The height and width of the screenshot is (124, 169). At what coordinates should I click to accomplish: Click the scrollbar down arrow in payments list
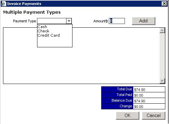(162, 81)
